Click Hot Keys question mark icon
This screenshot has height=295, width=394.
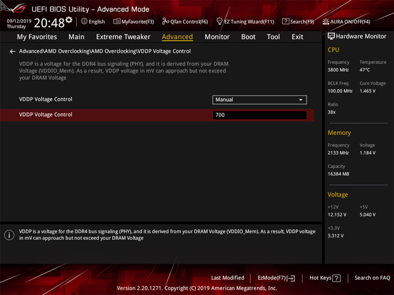tap(337, 278)
